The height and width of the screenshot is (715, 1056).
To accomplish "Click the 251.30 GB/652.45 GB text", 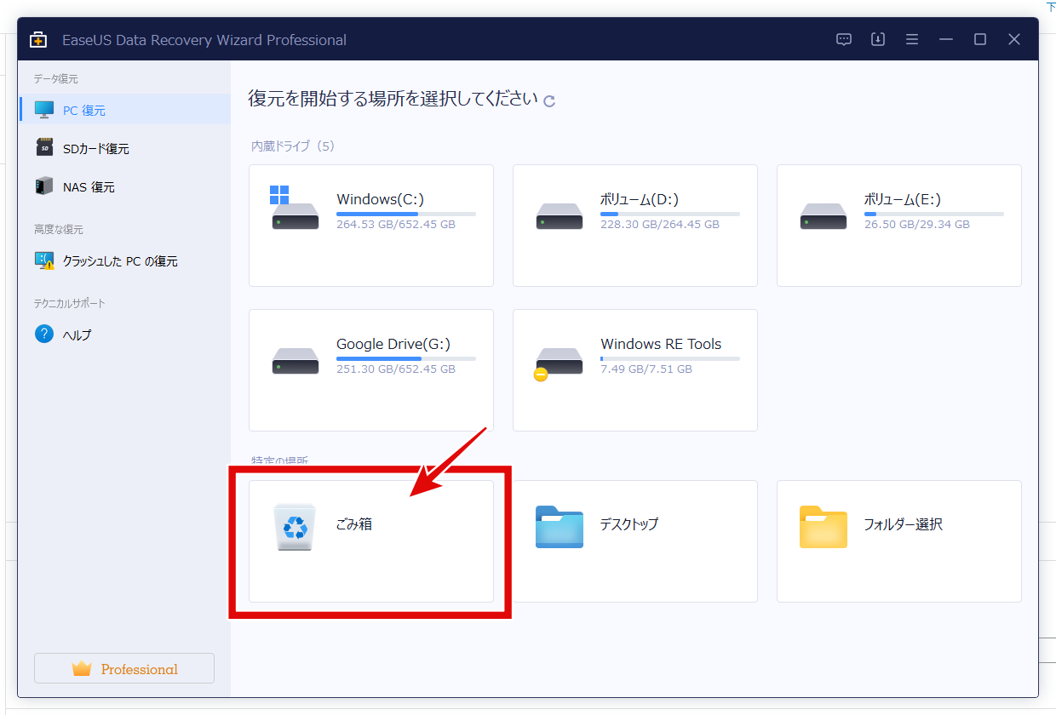I will coord(396,369).
